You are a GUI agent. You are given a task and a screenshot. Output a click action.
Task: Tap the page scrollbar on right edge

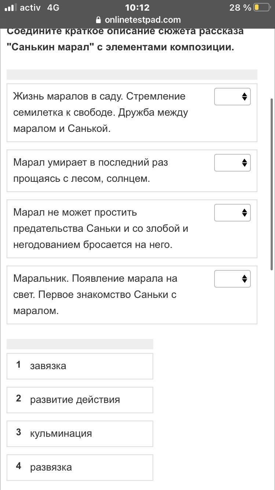271,184
